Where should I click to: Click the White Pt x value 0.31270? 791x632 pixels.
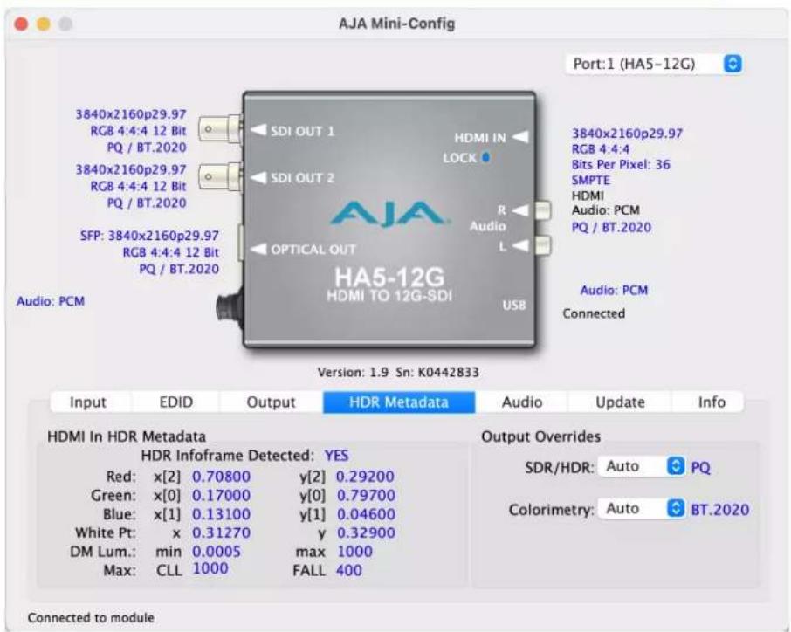(x=222, y=532)
